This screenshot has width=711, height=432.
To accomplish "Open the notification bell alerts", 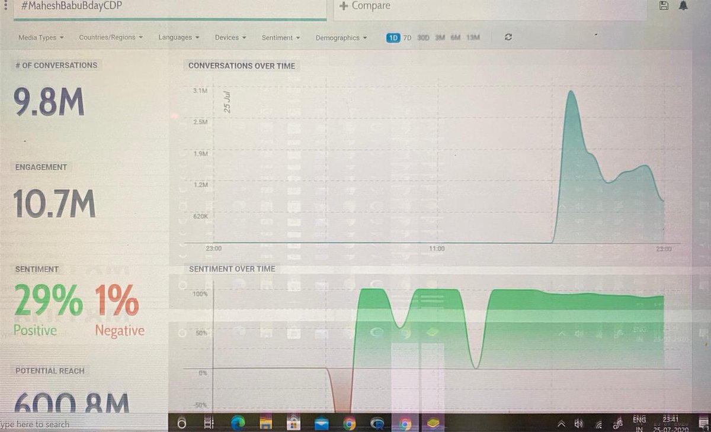I will (x=684, y=6).
